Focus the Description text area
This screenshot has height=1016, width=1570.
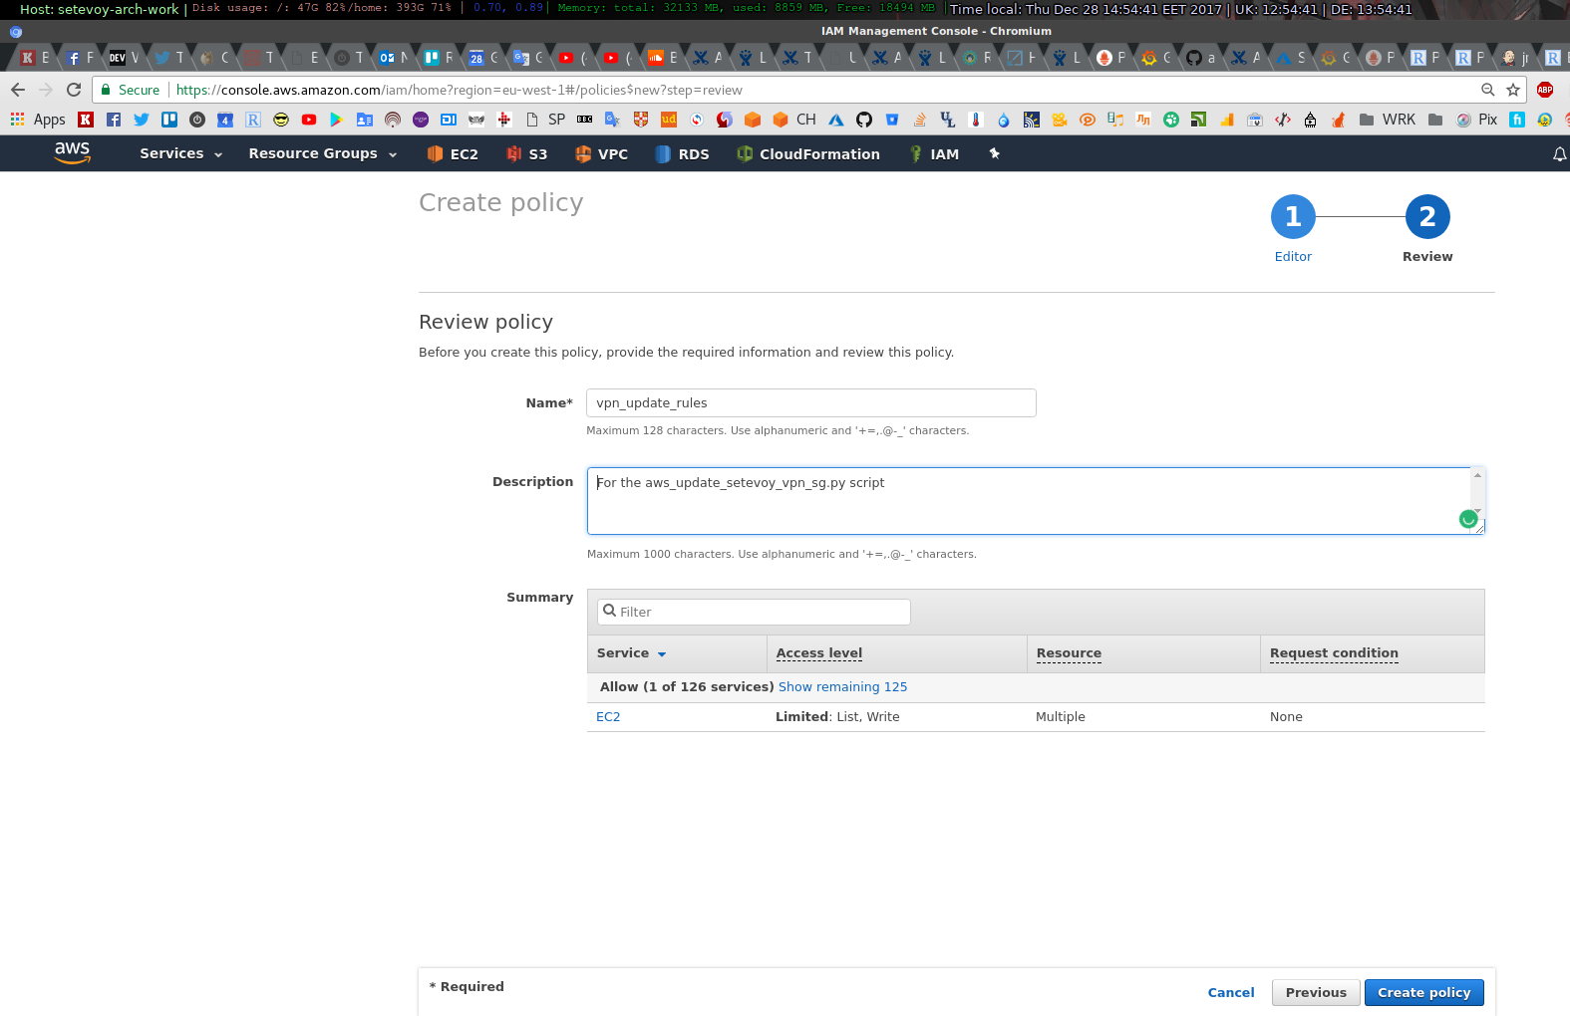(1036, 501)
